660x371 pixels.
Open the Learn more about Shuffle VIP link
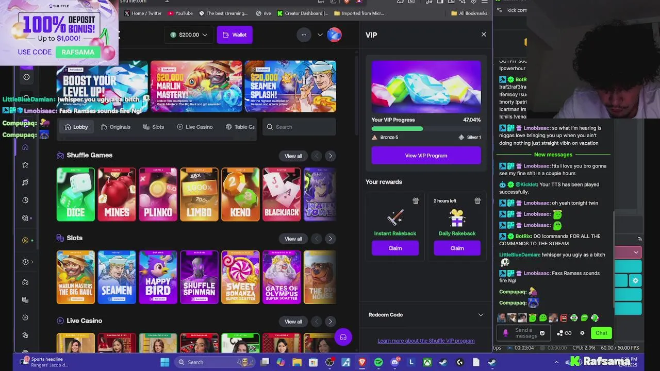tap(426, 341)
